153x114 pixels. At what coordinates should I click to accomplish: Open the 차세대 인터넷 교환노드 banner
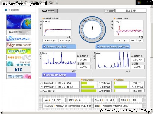[x=19, y=39]
